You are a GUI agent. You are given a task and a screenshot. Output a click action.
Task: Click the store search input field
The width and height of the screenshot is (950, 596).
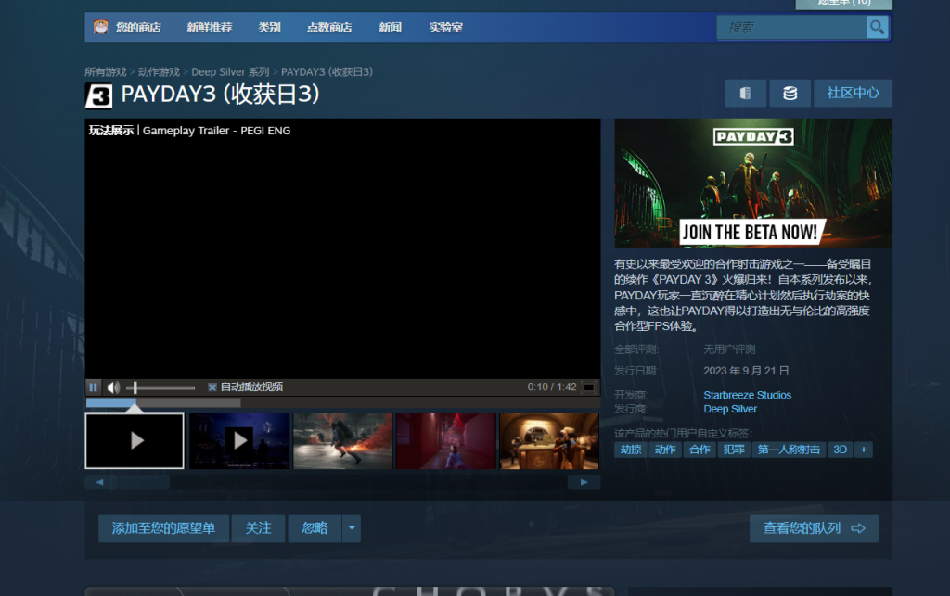pyautogui.click(x=791, y=27)
